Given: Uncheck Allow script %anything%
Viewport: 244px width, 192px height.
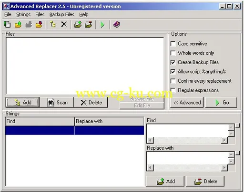Looking at the screenshot, I should [x=173, y=72].
